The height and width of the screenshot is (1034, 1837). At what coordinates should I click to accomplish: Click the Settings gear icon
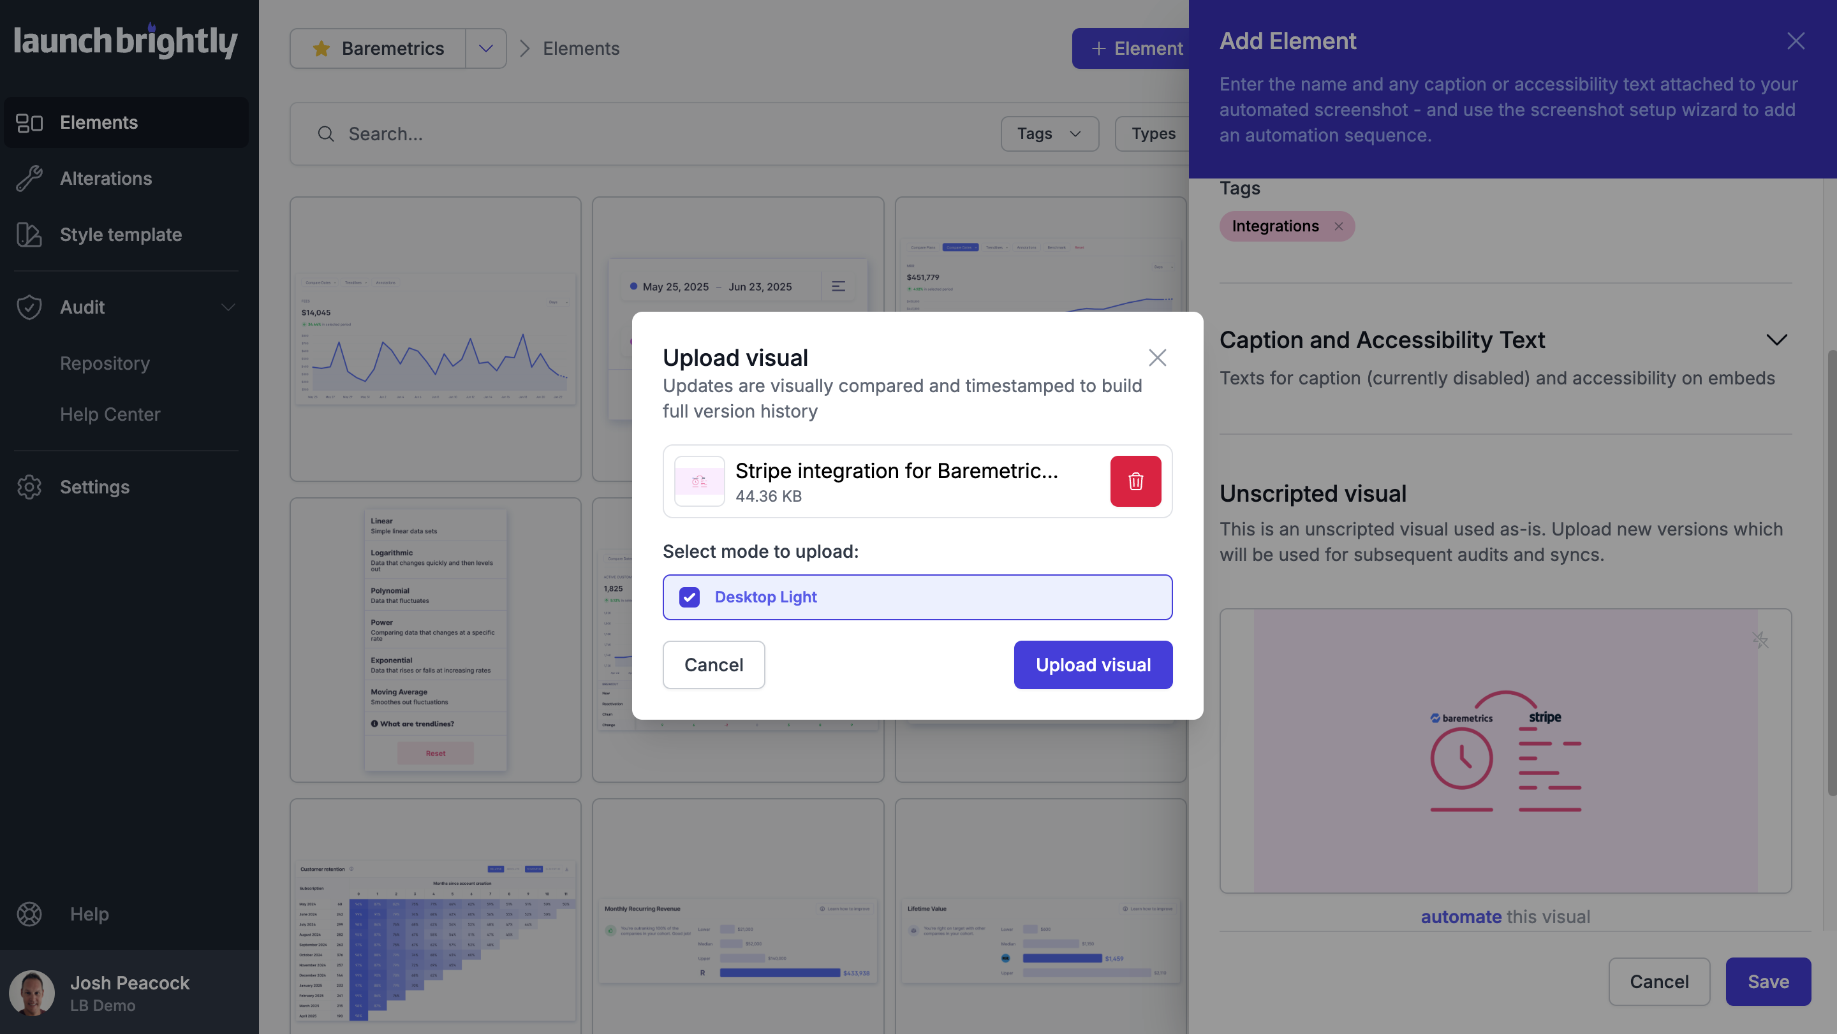(29, 486)
